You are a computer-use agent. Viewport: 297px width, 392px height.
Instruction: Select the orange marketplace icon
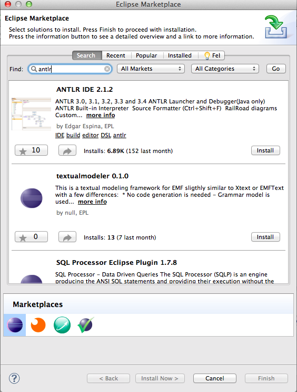(x=38, y=325)
